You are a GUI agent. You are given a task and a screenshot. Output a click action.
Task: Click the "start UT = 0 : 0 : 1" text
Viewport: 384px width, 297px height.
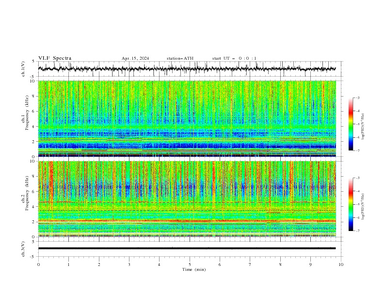click(234, 58)
